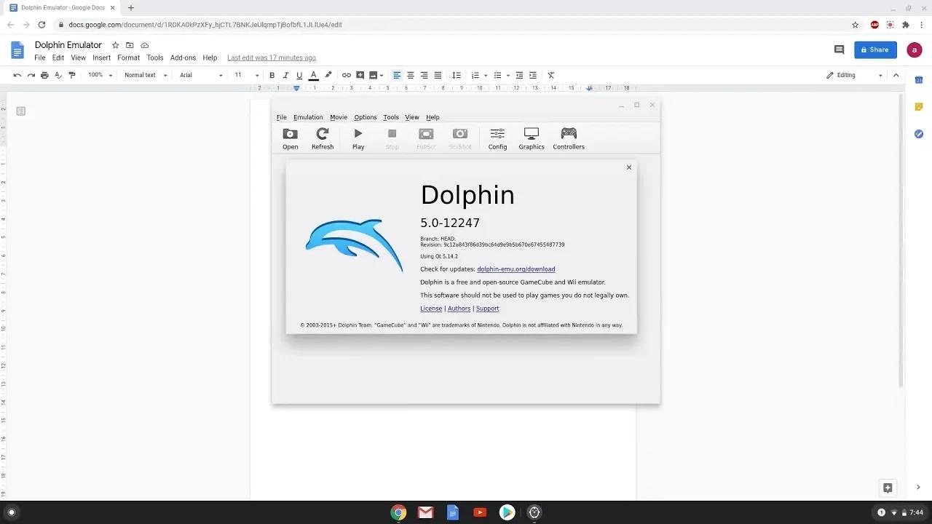Apply a numbered list

tap(475, 75)
